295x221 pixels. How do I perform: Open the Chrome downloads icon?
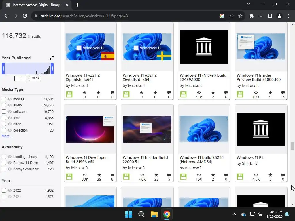click(261, 16)
